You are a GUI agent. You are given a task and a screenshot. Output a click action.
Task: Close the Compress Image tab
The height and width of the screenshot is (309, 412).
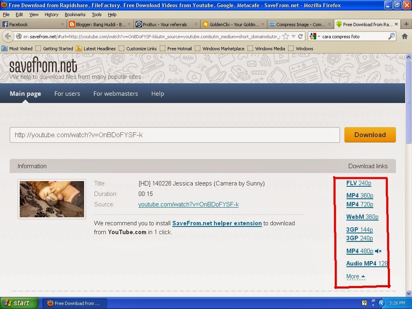[x=330, y=24]
